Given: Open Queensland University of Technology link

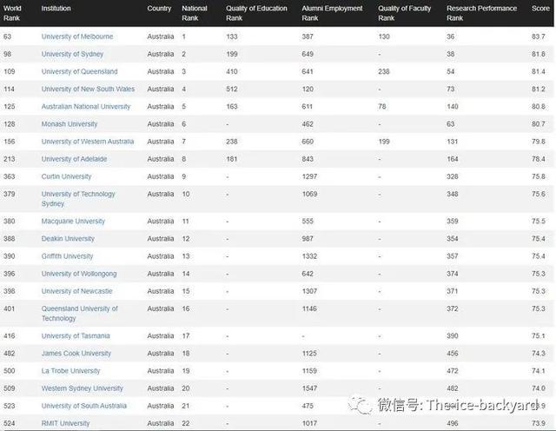Looking at the screenshot, I should [x=79, y=314].
